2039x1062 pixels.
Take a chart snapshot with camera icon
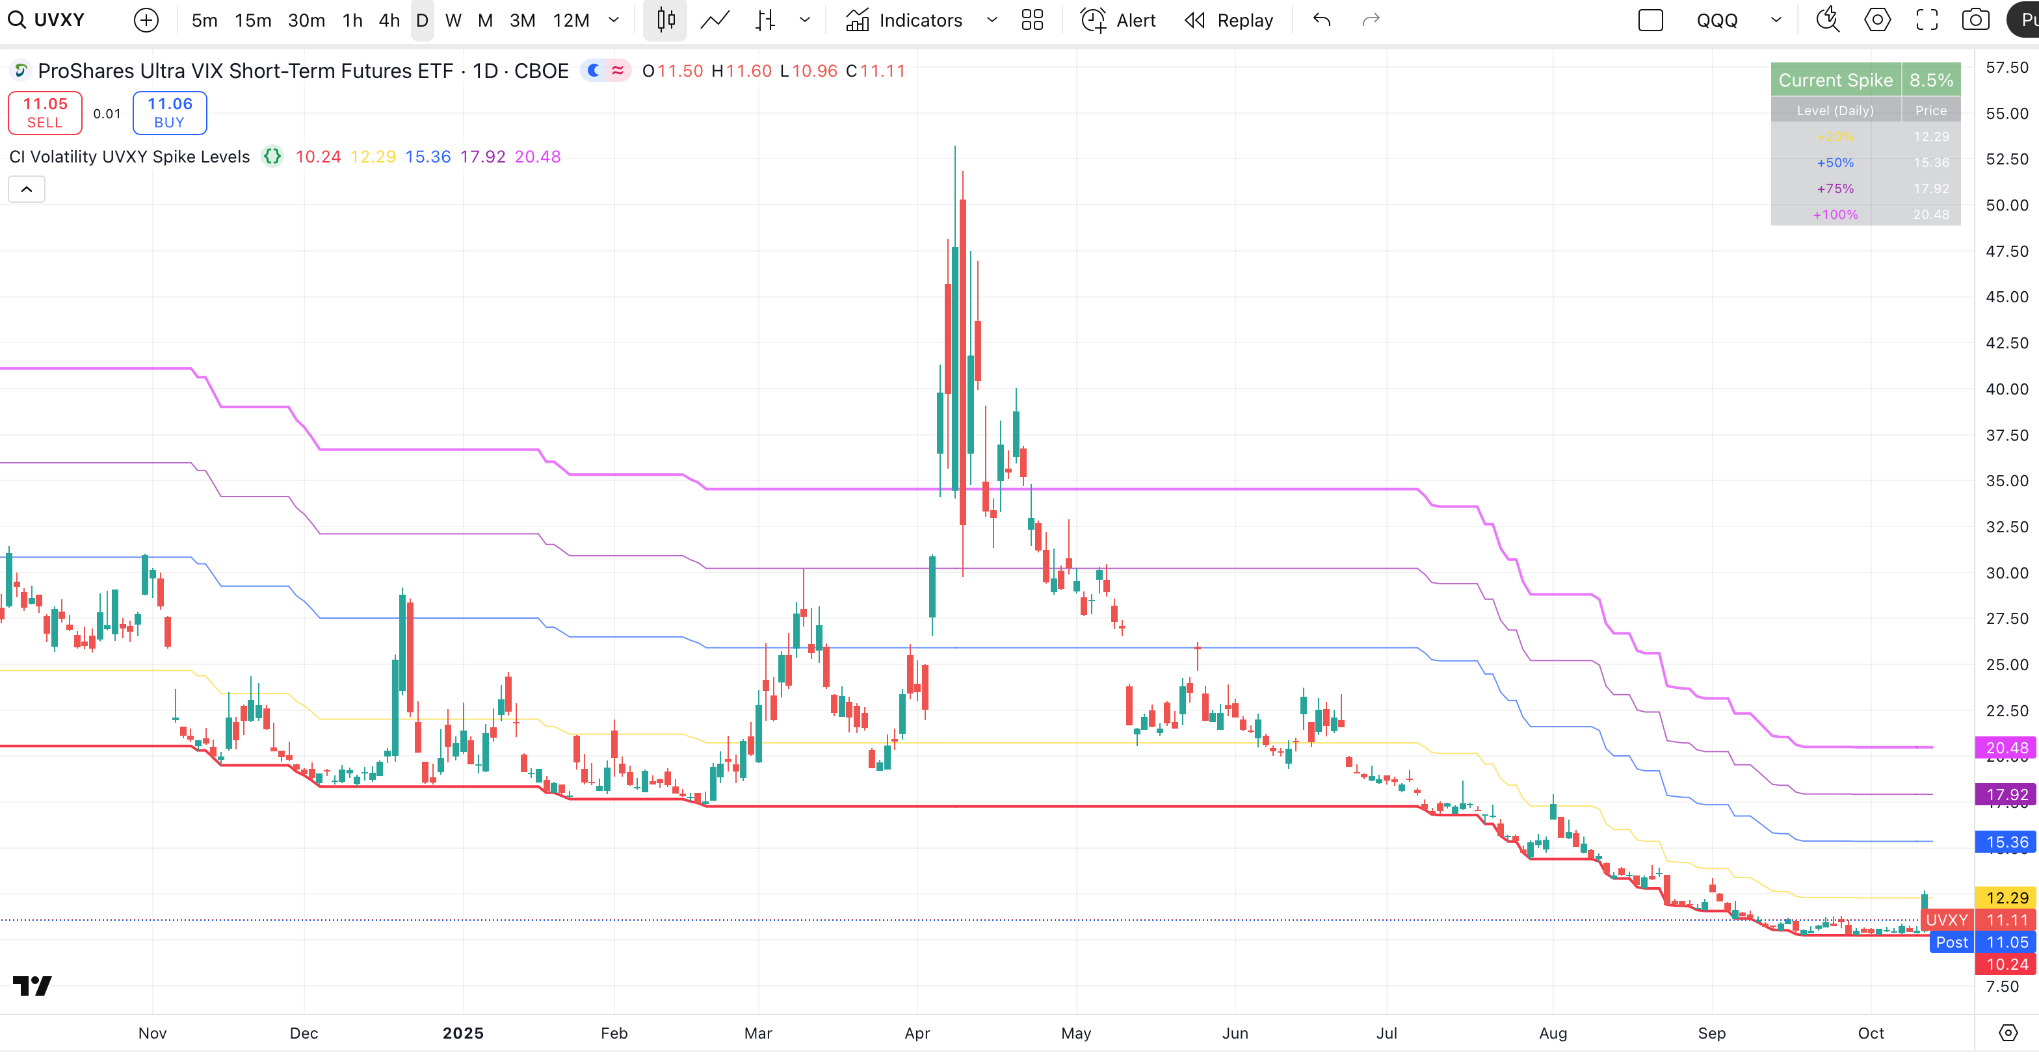tap(1975, 21)
